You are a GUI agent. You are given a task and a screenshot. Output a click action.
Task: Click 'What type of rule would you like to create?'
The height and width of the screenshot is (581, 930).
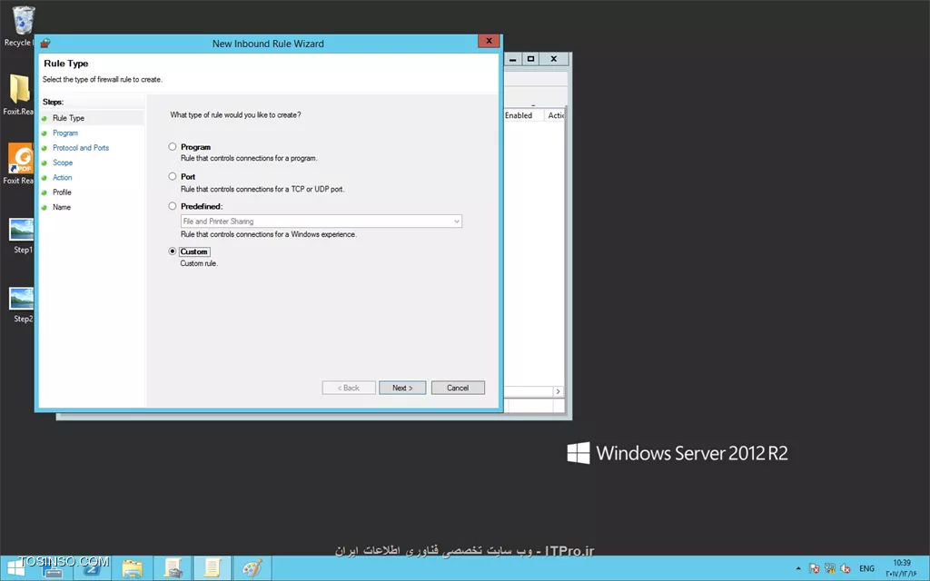coord(235,115)
